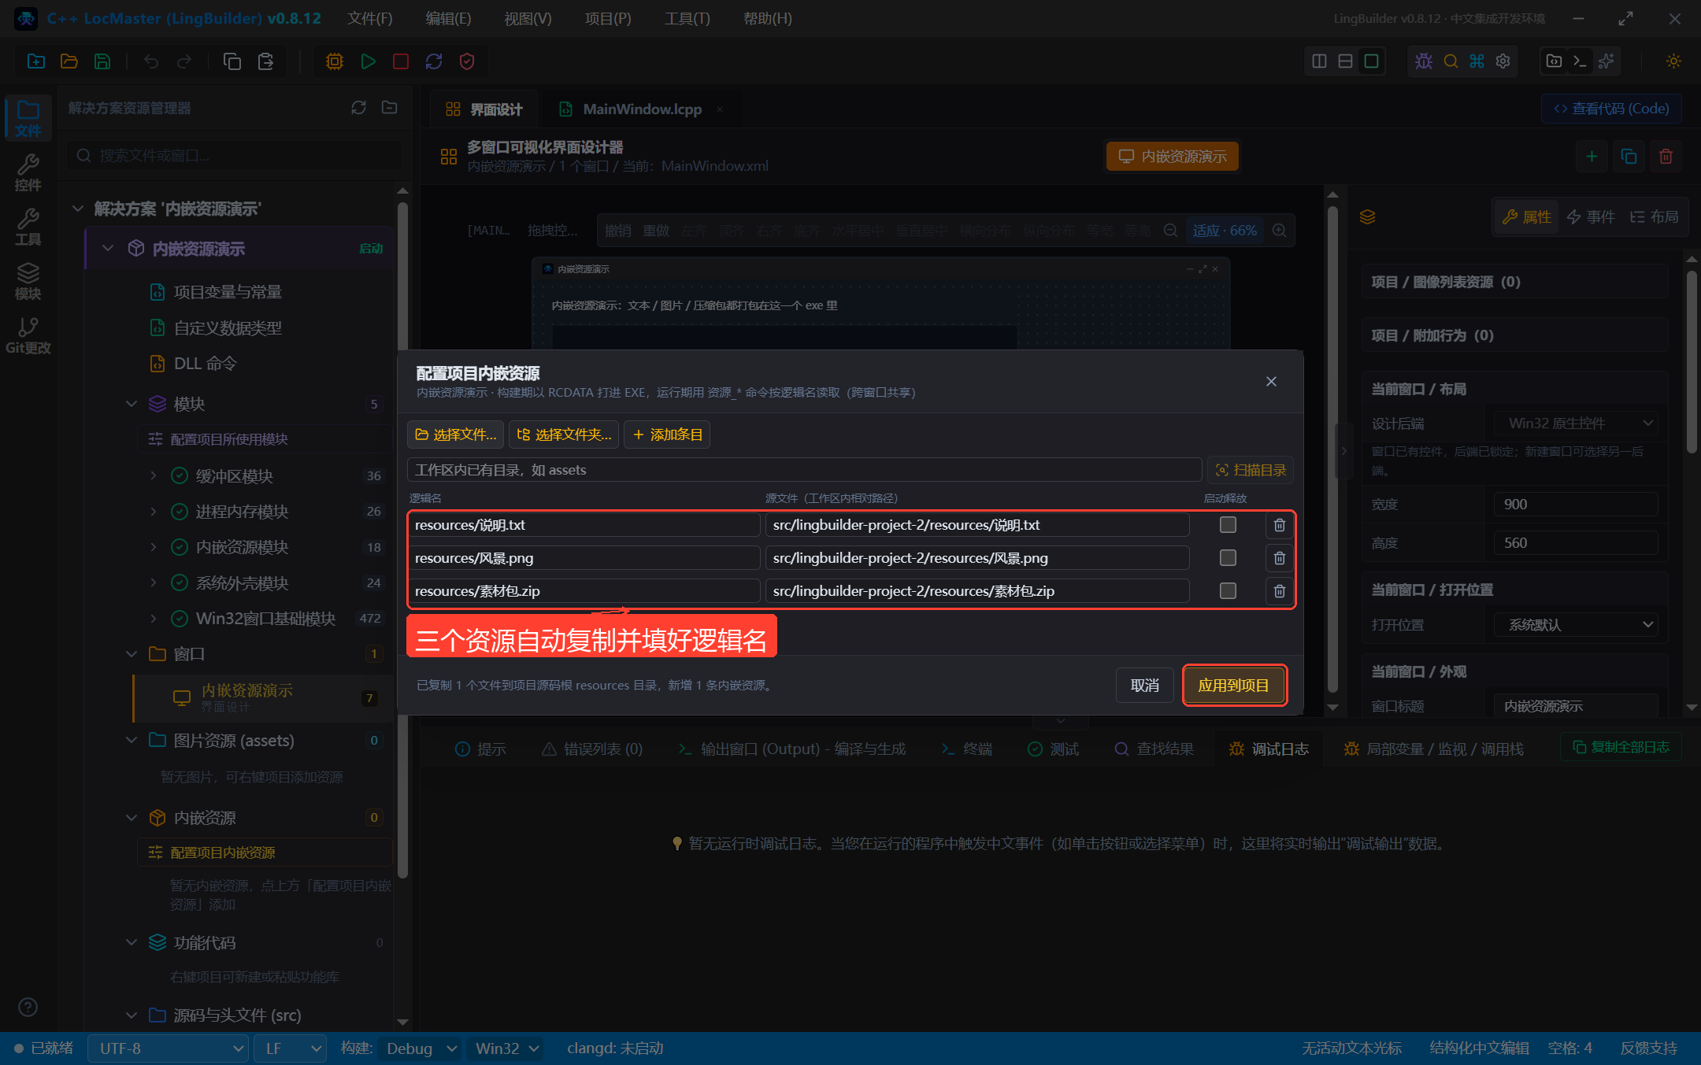Delete the resources/素材包.zip row with trash icon
The image size is (1701, 1065).
(1280, 591)
